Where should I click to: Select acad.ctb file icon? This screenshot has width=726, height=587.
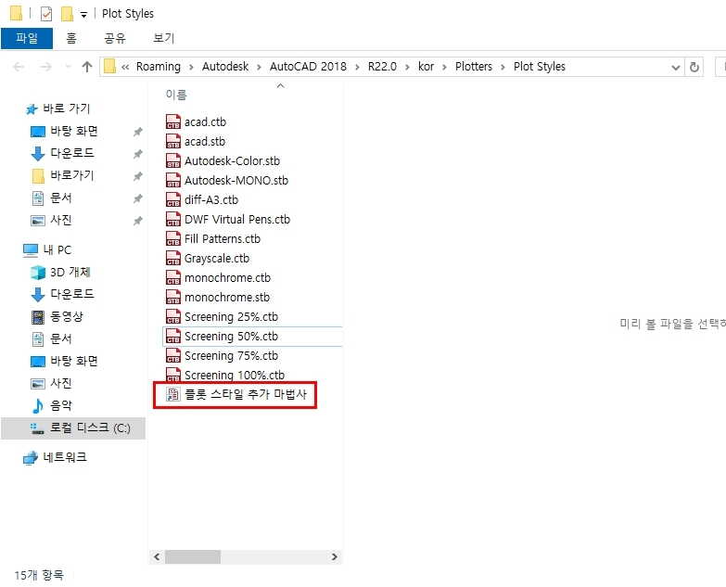coord(173,121)
